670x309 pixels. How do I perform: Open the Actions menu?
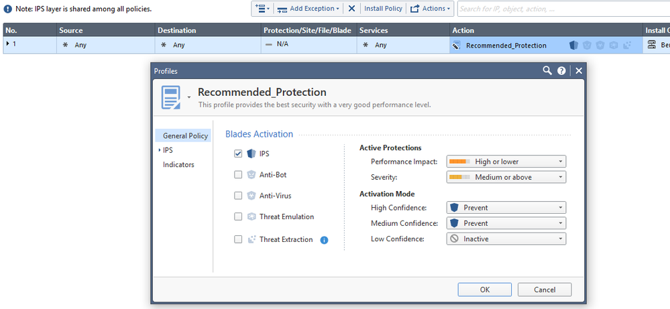point(431,9)
